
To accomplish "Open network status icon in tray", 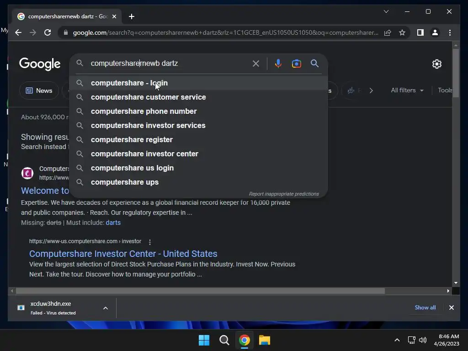I will coord(412,340).
